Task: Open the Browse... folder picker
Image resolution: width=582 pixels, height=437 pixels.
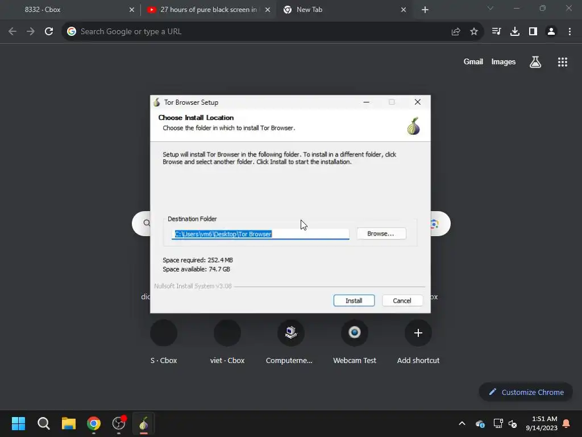Action: [x=381, y=233]
